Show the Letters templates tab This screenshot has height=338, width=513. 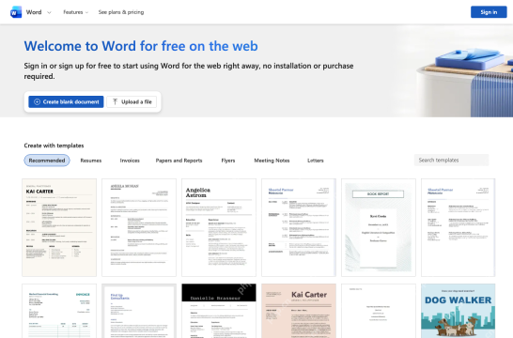316,161
